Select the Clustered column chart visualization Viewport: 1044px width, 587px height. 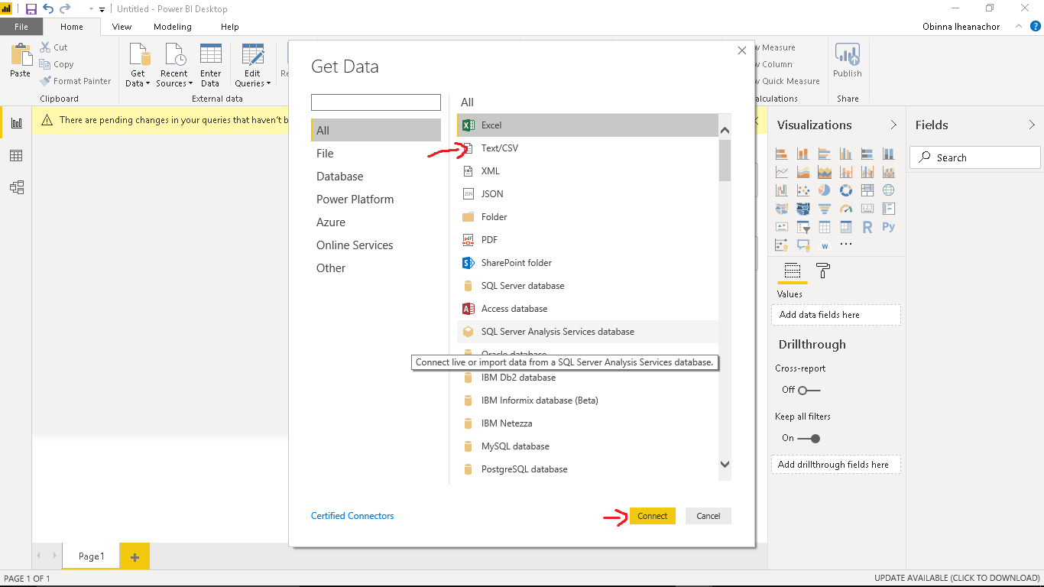tap(845, 154)
